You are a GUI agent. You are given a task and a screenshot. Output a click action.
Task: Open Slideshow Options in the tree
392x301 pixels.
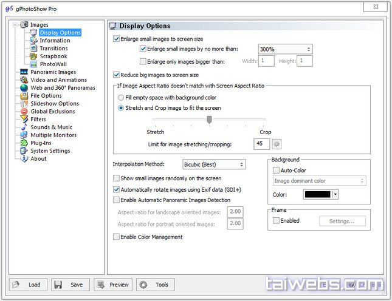[x=55, y=104]
